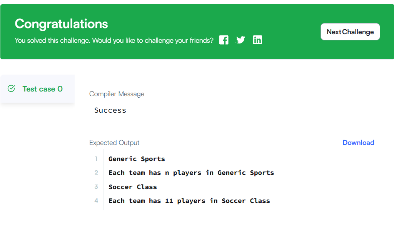
Task: Click the 'Each team has n players' line
Action: point(191,173)
